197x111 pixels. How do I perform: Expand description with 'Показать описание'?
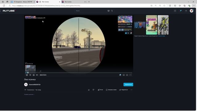tap(29, 94)
